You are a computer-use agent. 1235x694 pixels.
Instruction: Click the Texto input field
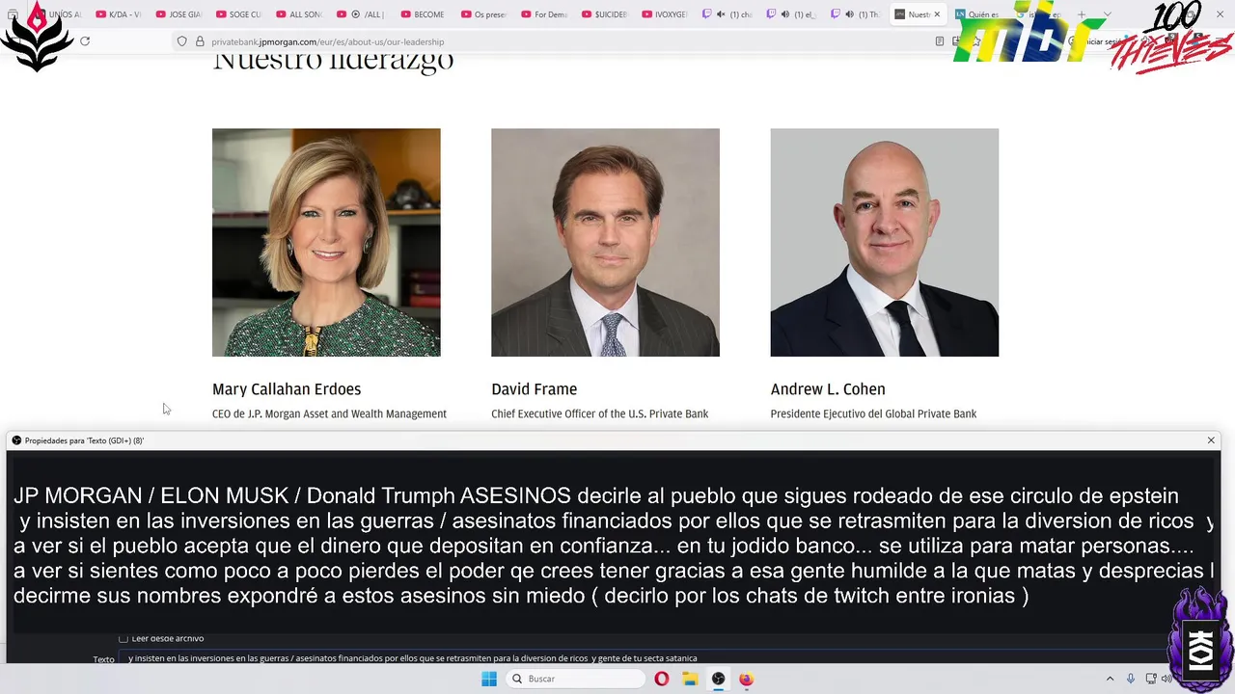click(x=646, y=658)
